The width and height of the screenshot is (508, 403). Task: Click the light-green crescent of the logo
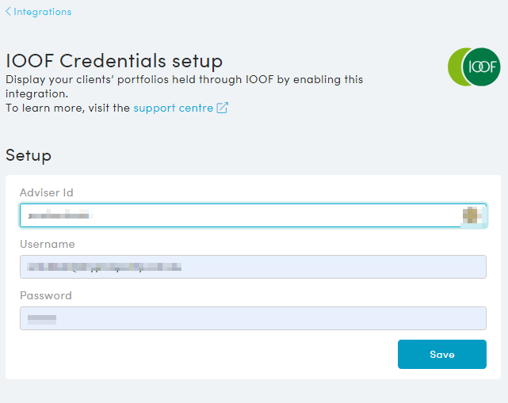(x=455, y=67)
